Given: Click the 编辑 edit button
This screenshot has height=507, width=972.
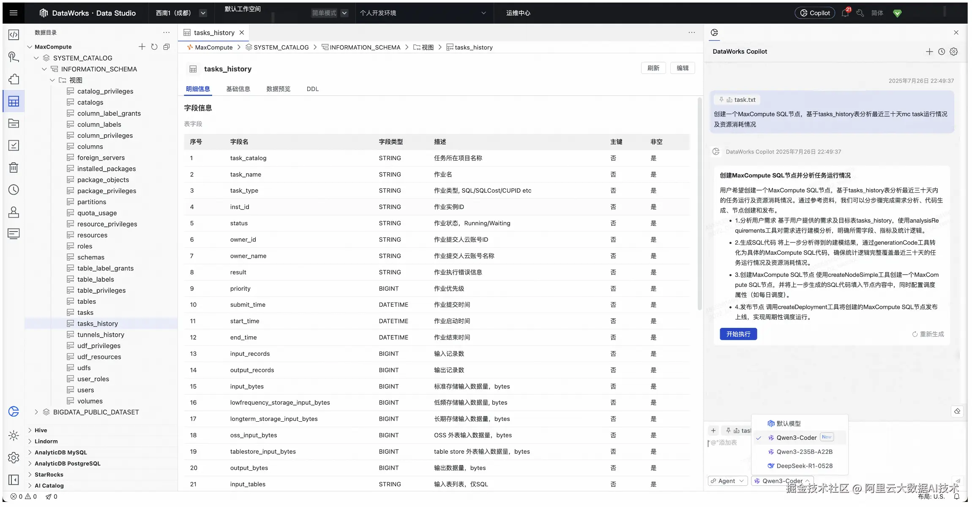Looking at the screenshot, I should [x=683, y=68].
